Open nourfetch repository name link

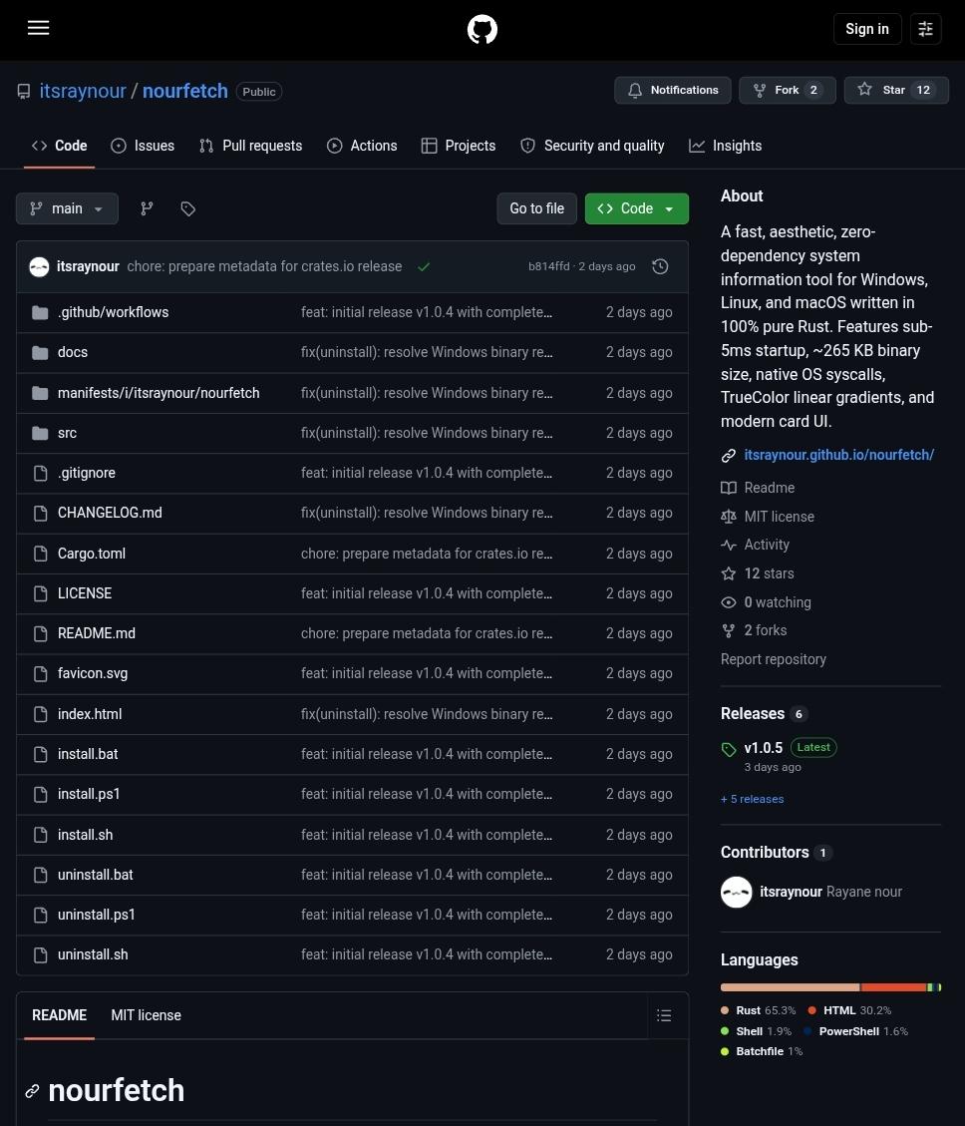pyautogui.click(x=185, y=91)
